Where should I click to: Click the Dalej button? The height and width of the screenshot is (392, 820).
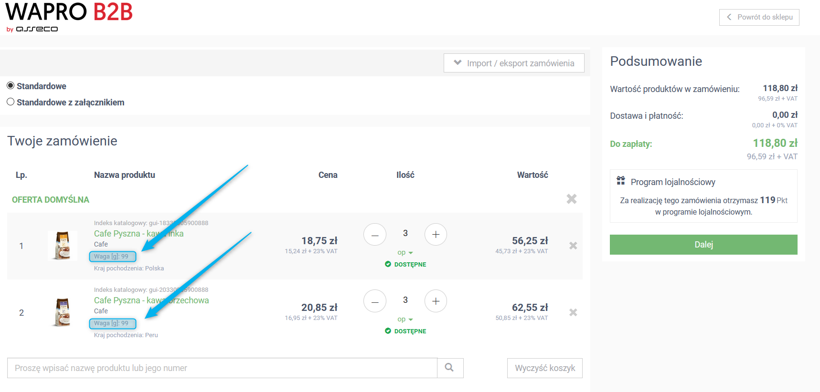tap(703, 245)
